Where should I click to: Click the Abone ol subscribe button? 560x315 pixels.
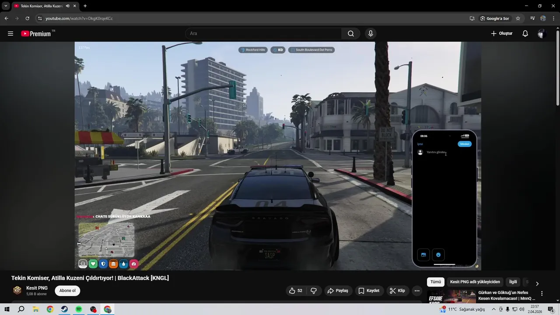pyautogui.click(x=67, y=290)
